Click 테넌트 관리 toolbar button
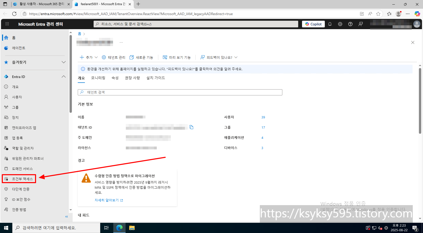The width and height of the screenshot is (423, 233). pos(114,57)
